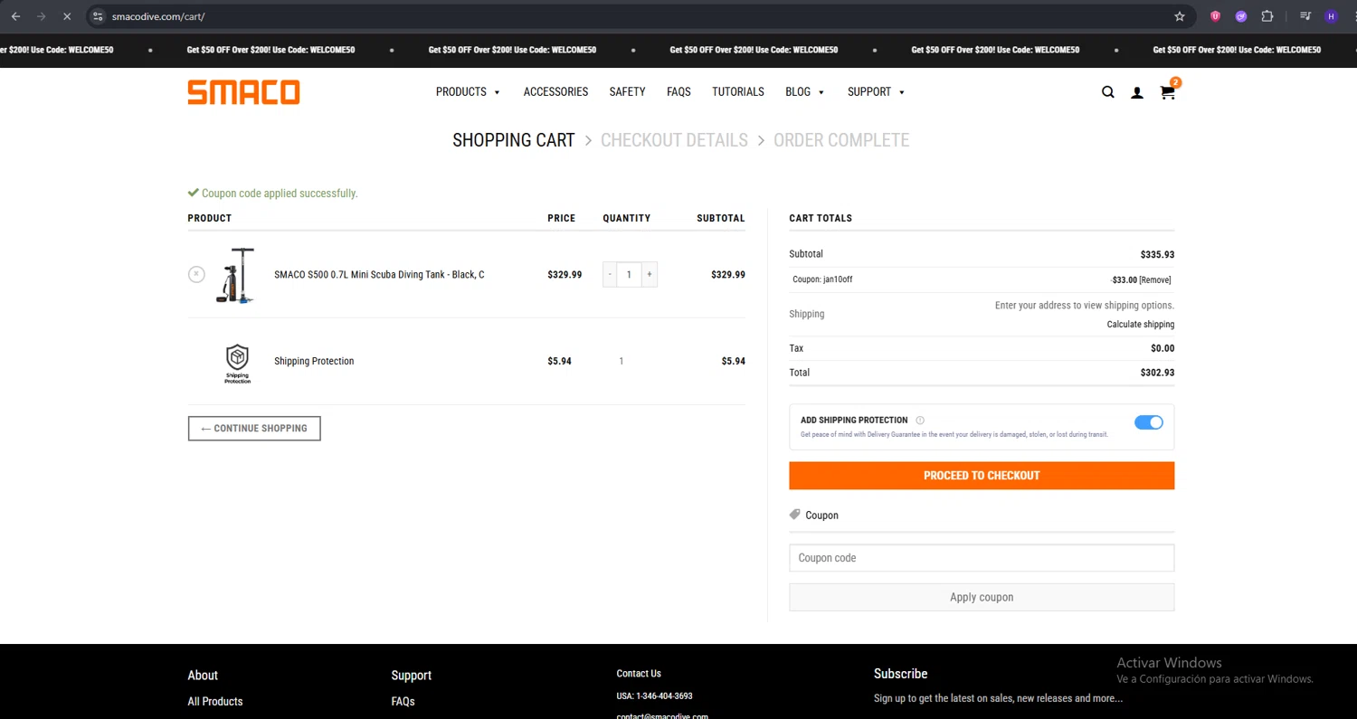Open the browser profile avatar H
Screen dimensions: 1357x719
1331,16
